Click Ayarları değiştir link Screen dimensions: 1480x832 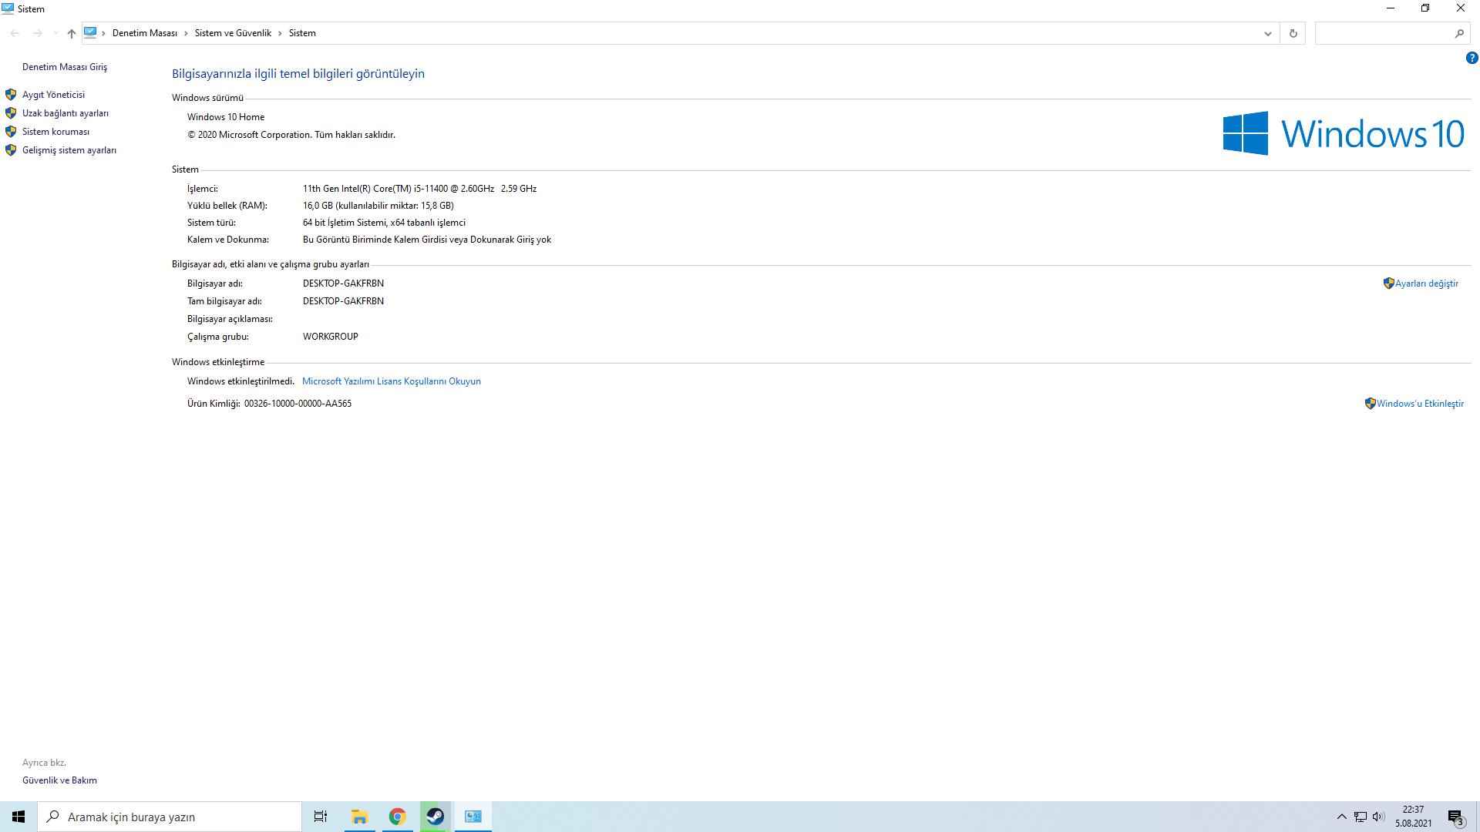click(1426, 283)
